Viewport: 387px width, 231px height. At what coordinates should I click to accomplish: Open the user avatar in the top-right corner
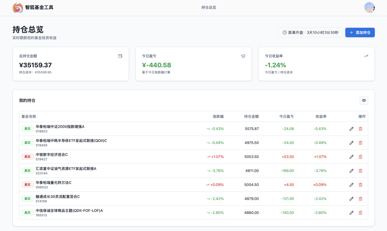(x=369, y=7)
